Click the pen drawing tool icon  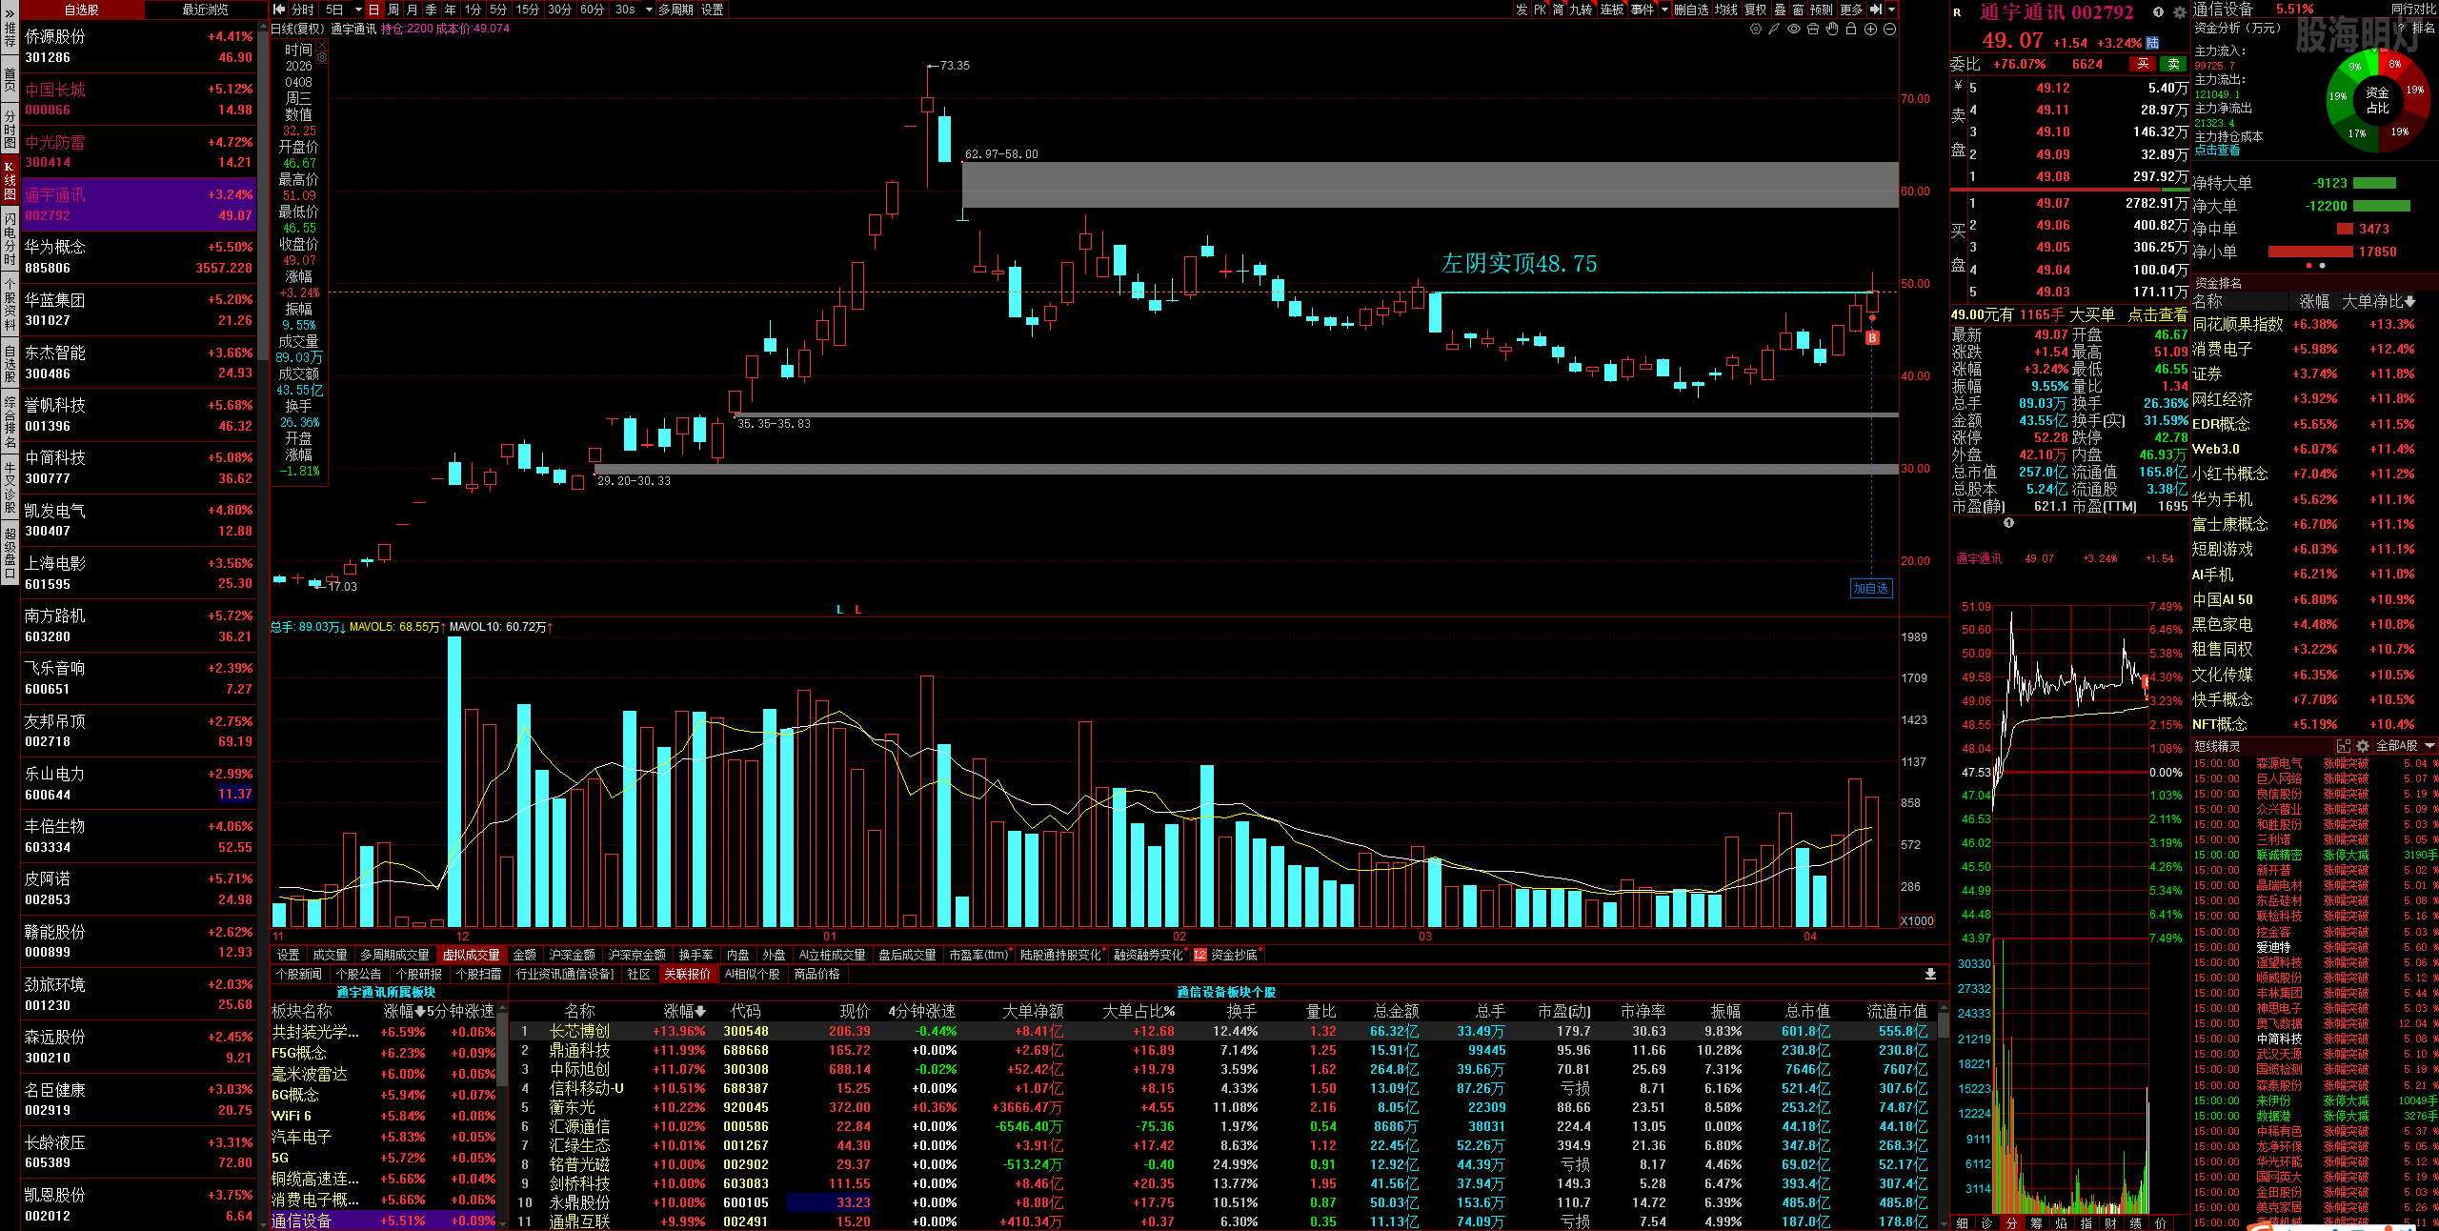click(x=1774, y=29)
